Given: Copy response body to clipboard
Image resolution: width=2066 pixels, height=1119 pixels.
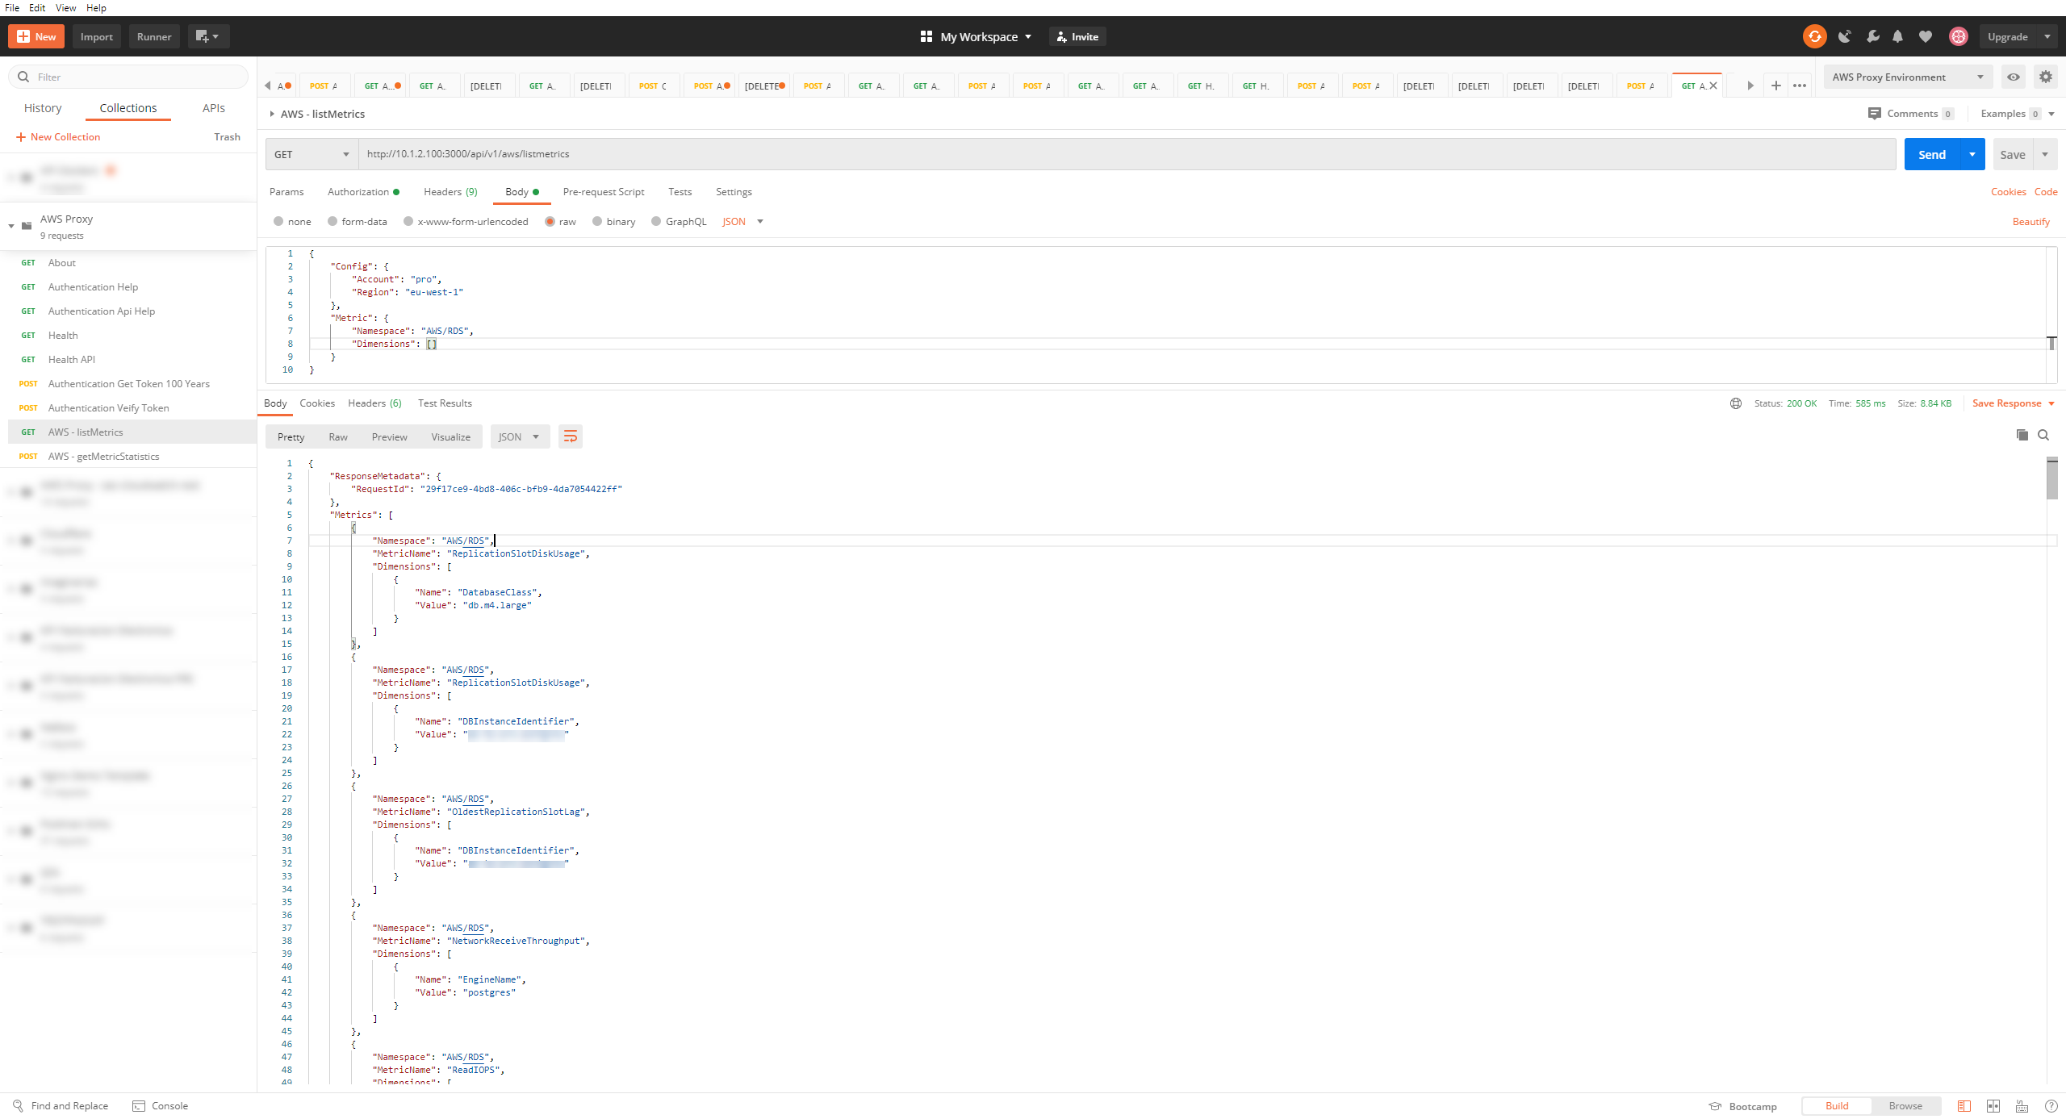Looking at the screenshot, I should coord(2022,435).
